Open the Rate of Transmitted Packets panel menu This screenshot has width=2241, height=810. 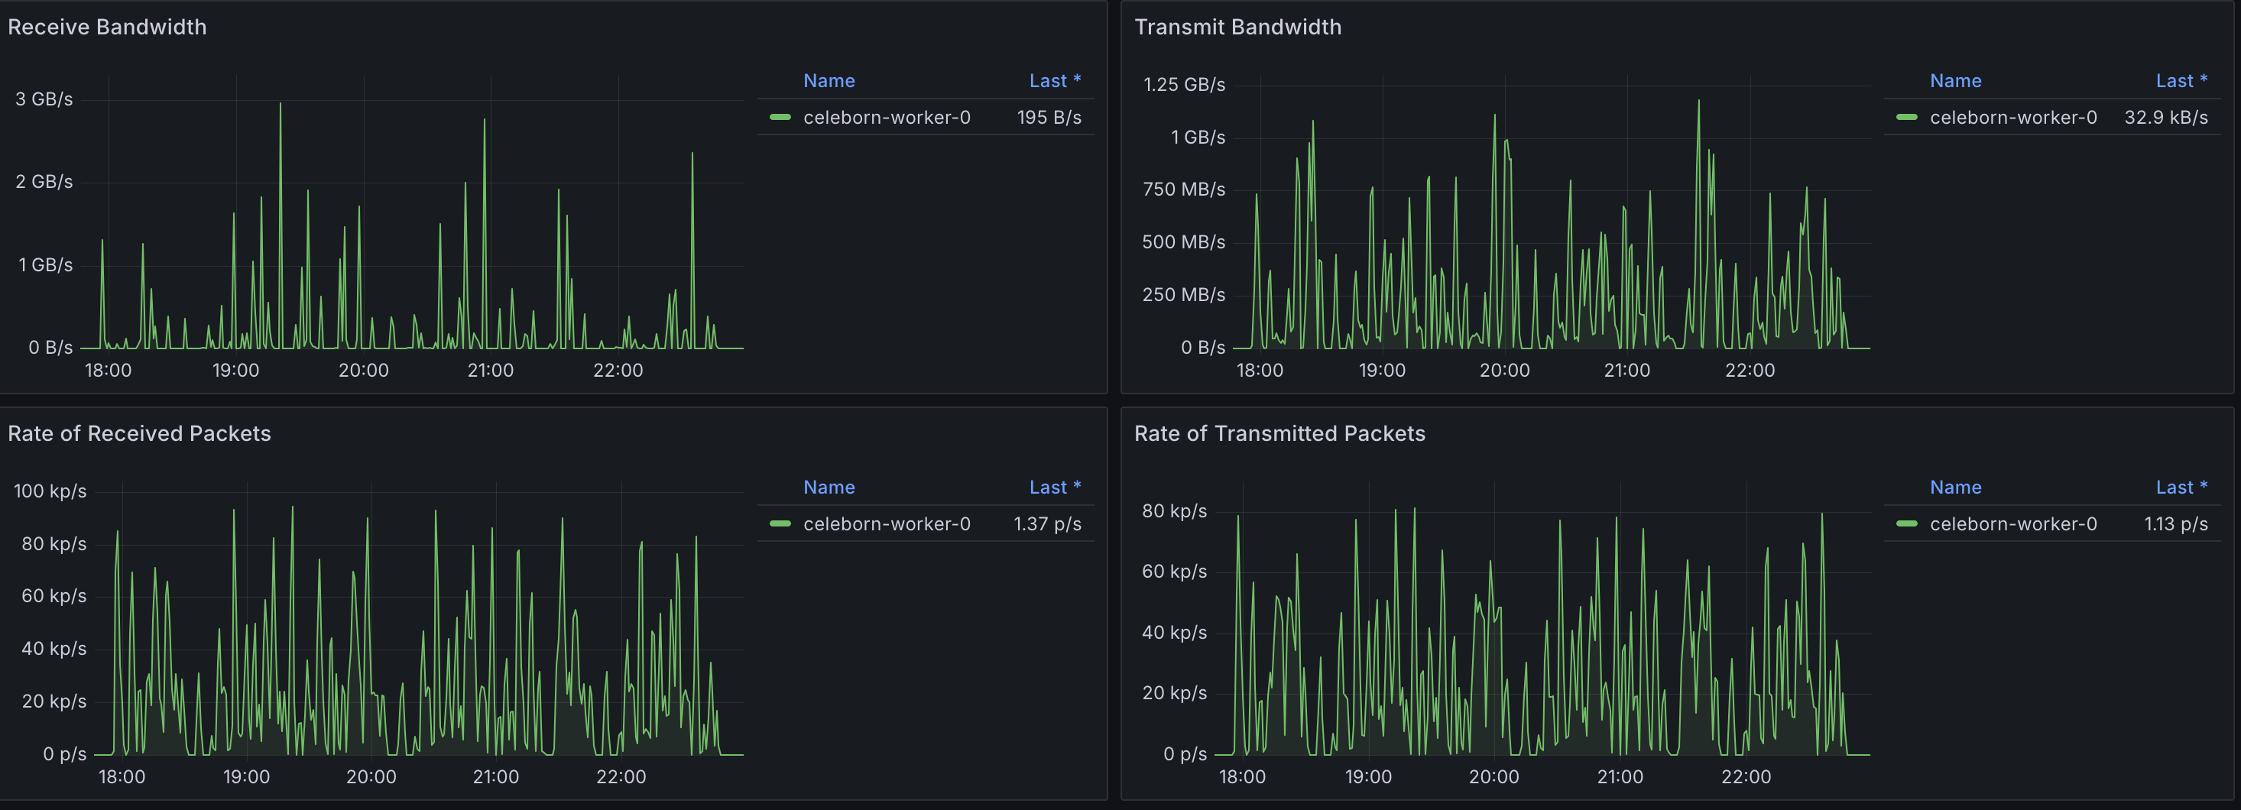click(x=1279, y=433)
